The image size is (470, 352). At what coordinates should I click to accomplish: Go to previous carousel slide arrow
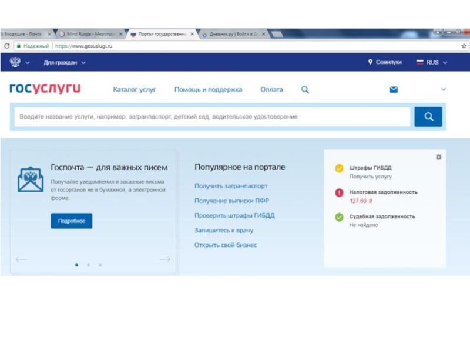coord(21,259)
